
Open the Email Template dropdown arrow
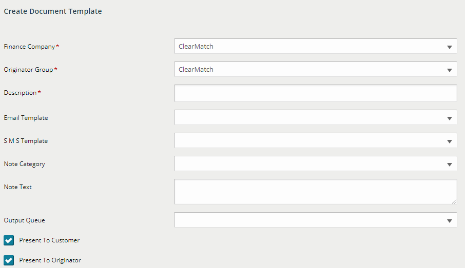pyautogui.click(x=449, y=118)
